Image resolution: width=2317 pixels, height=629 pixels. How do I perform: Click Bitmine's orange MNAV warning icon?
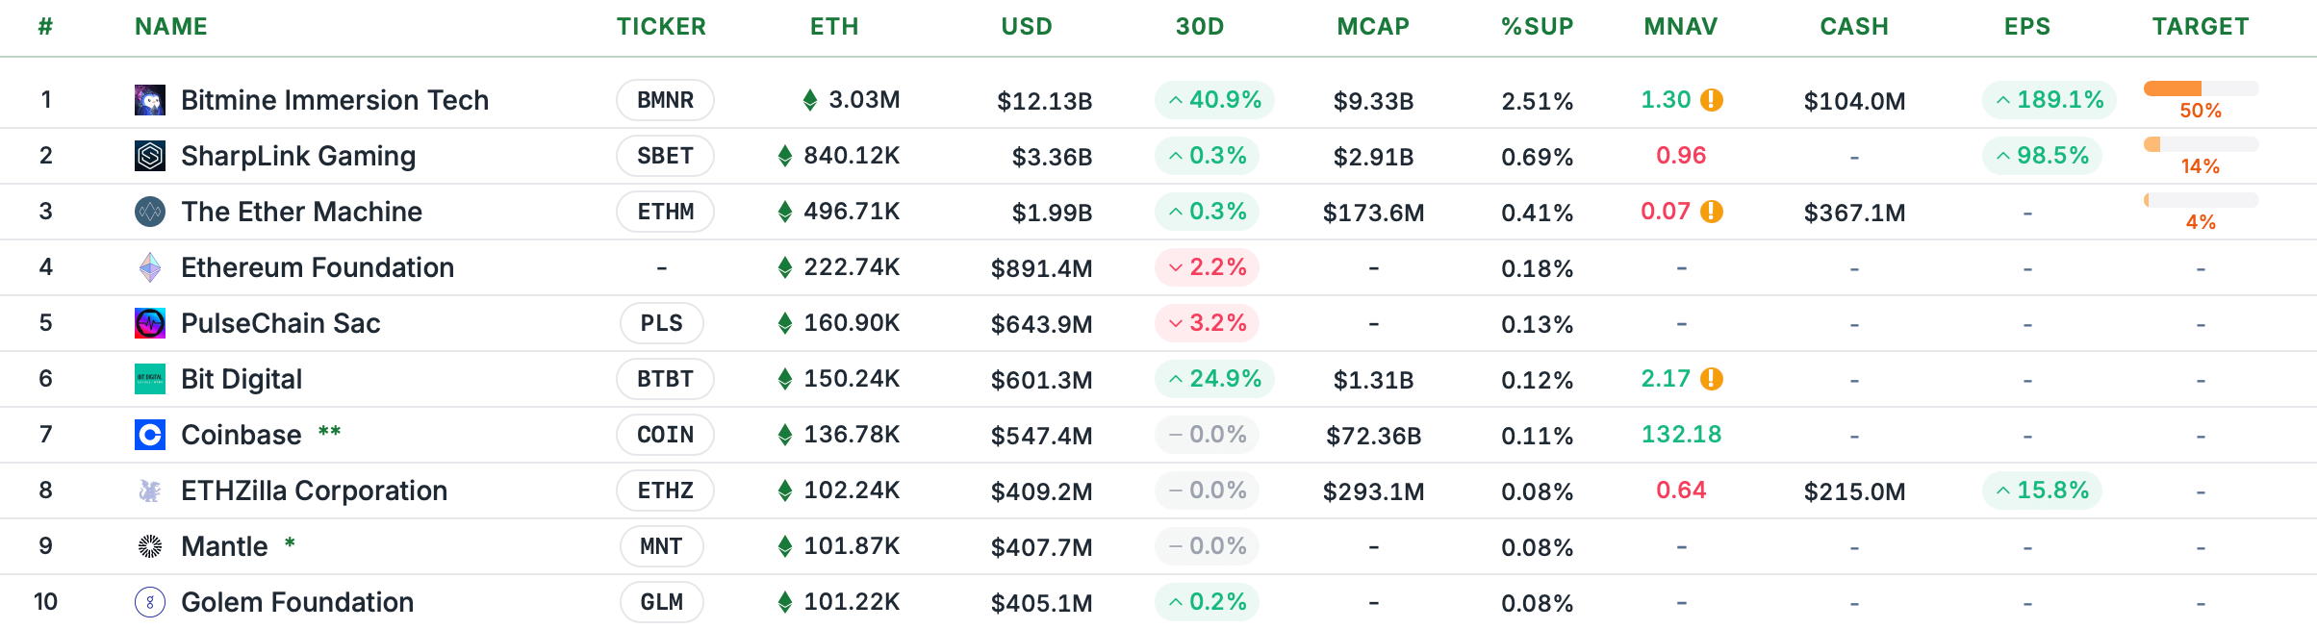coord(1712,100)
